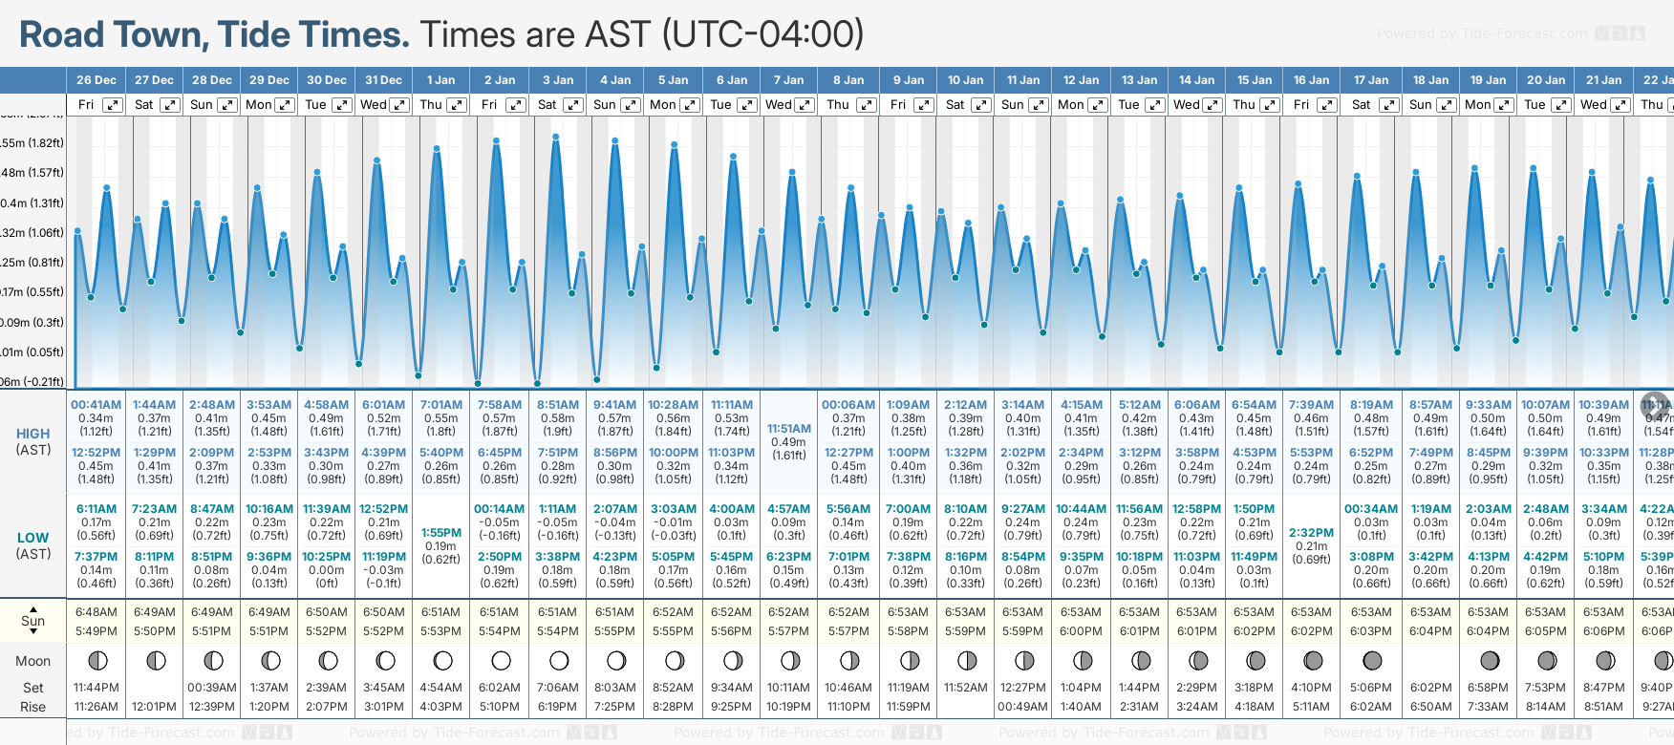Click expand arrow next to Mon 5 Jan
Image resolution: width=1674 pixels, height=745 pixels.
(x=689, y=105)
